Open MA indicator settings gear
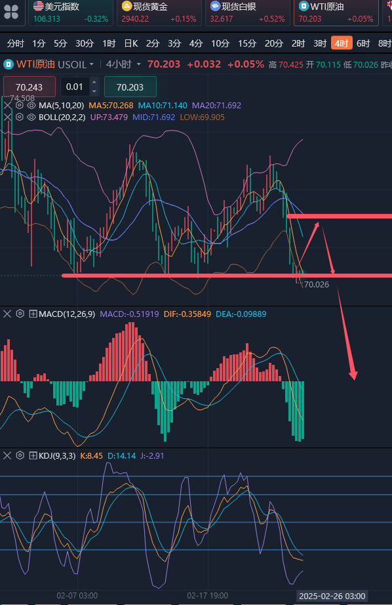The image size is (392, 605). click(x=20, y=106)
